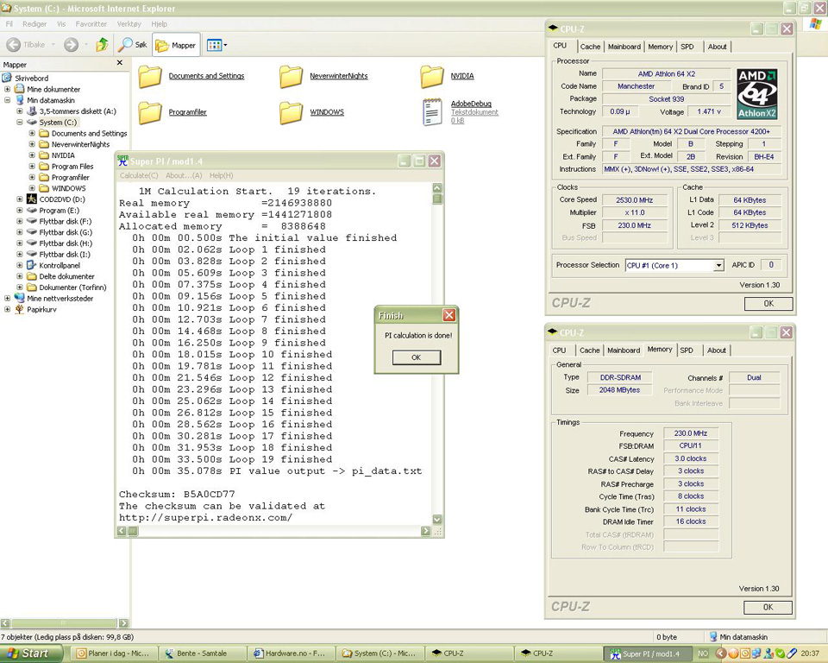Open Help(H) menu in Super PI
The image size is (828, 663).
click(x=222, y=175)
